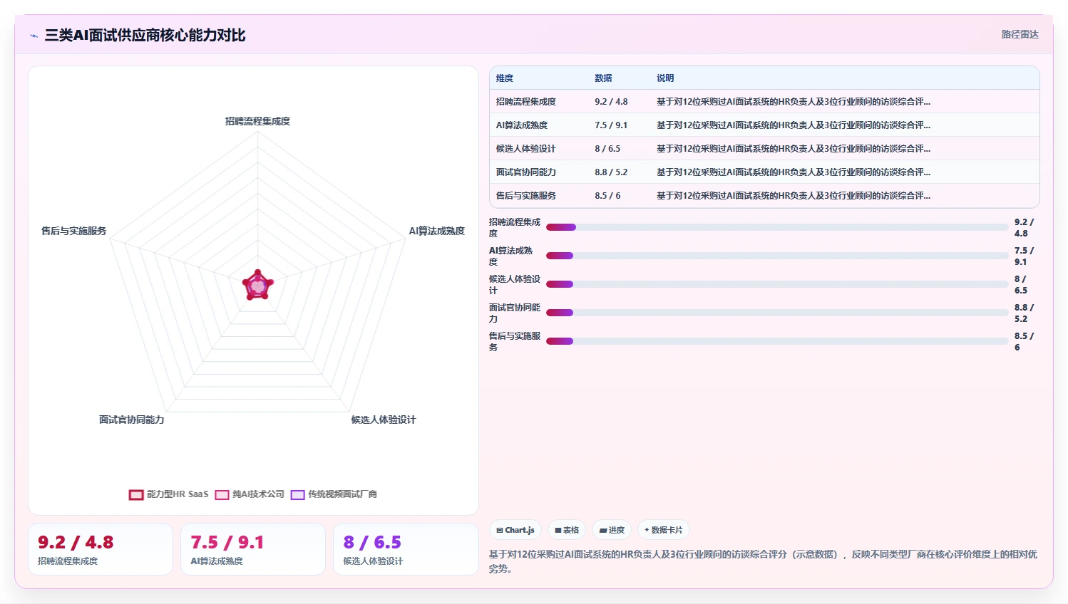Open the 9.2 / 4.8 data card

click(x=101, y=549)
